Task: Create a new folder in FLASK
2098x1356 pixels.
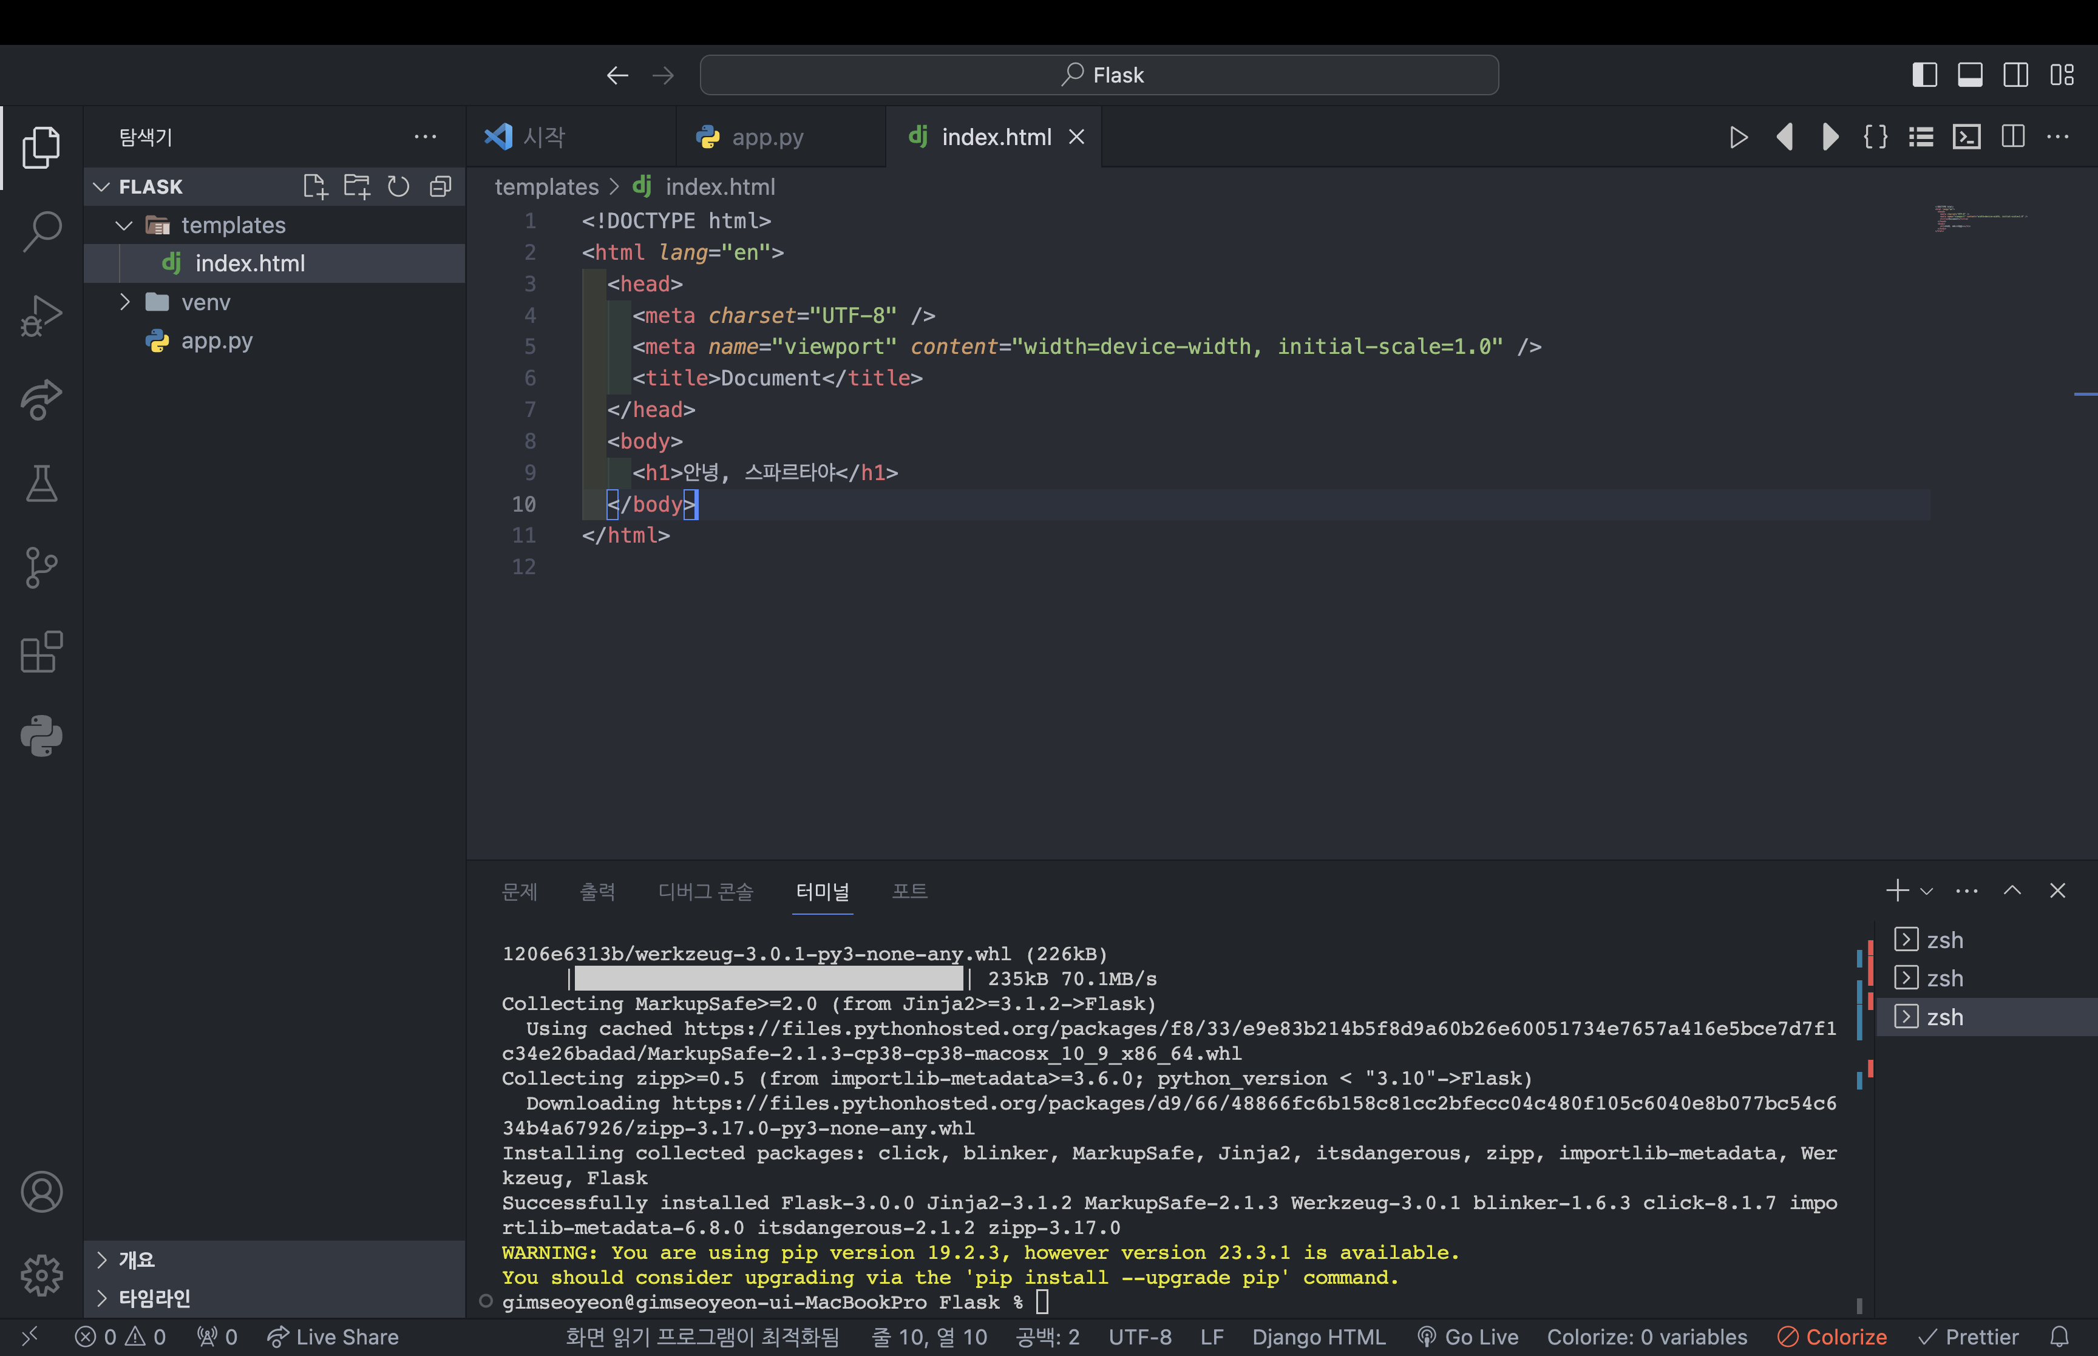Action: [356, 187]
